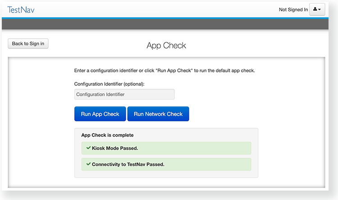This screenshot has height=200, width=338.
Task: Click the Connectivity to TestNav checkmark icon
Action: (89, 164)
